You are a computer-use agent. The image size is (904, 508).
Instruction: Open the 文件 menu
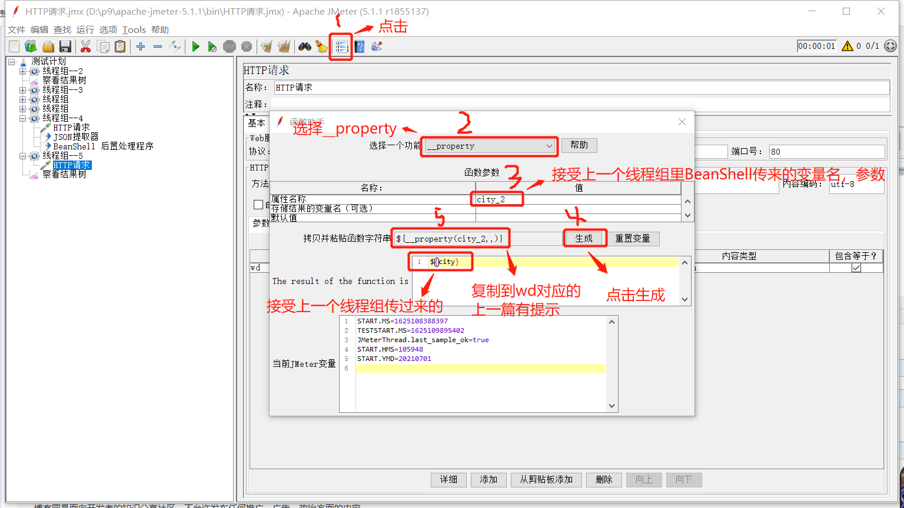[16, 30]
